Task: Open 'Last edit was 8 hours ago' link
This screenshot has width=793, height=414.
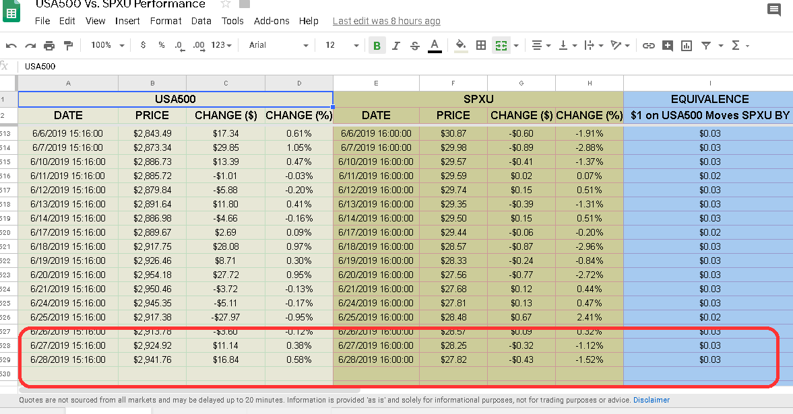Action: [386, 21]
